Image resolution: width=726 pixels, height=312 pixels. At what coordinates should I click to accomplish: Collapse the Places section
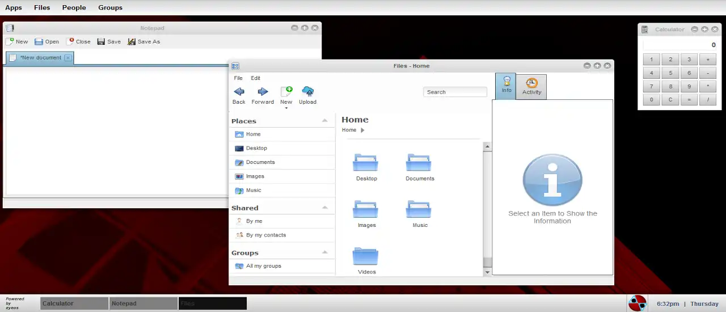coord(325,120)
